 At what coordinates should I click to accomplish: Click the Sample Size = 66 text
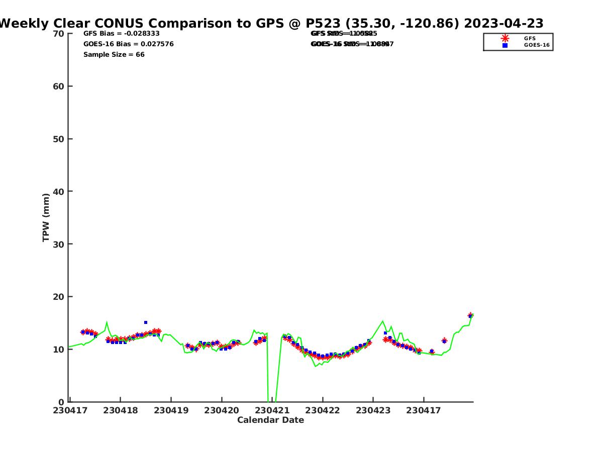(114, 54)
